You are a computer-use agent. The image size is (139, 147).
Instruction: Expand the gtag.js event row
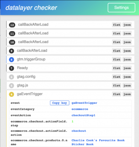tap(70, 85)
